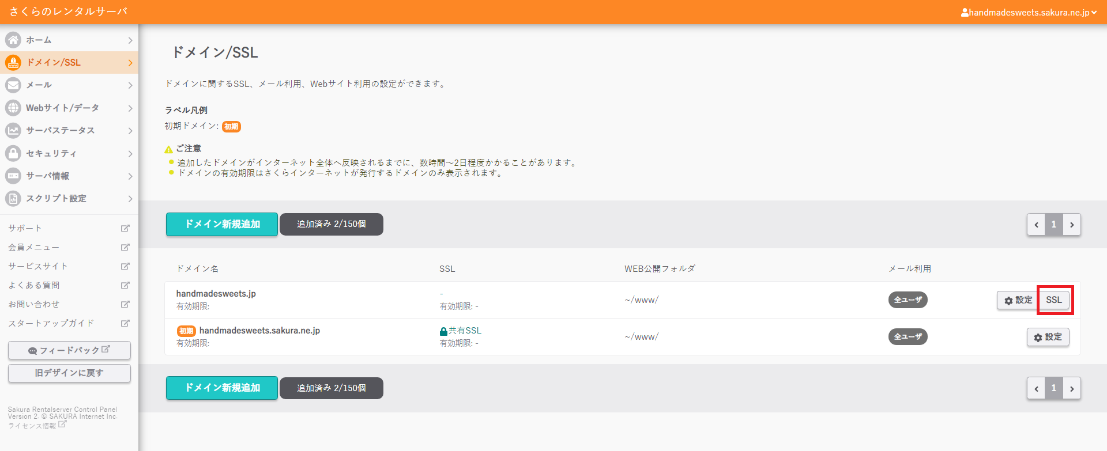The height and width of the screenshot is (451, 1107).
Task: Click the user account icon in header
Action: [965, 12]
